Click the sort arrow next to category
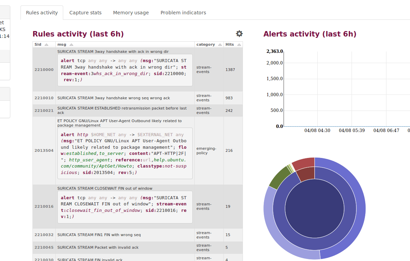The image size is (410, 261). point(219,45)
